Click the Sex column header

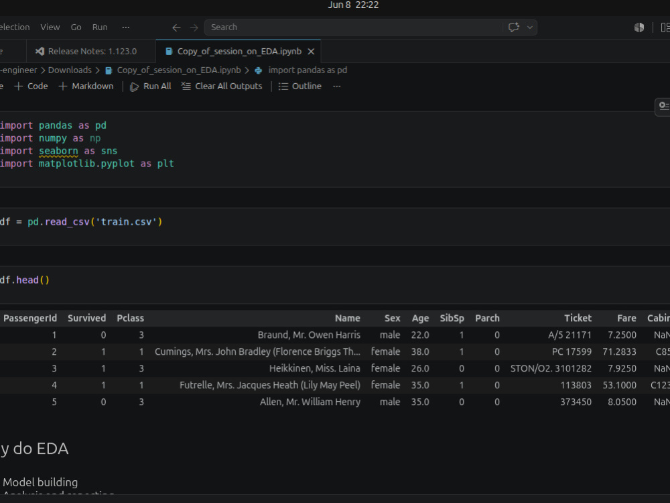click(x=392, y=318)
